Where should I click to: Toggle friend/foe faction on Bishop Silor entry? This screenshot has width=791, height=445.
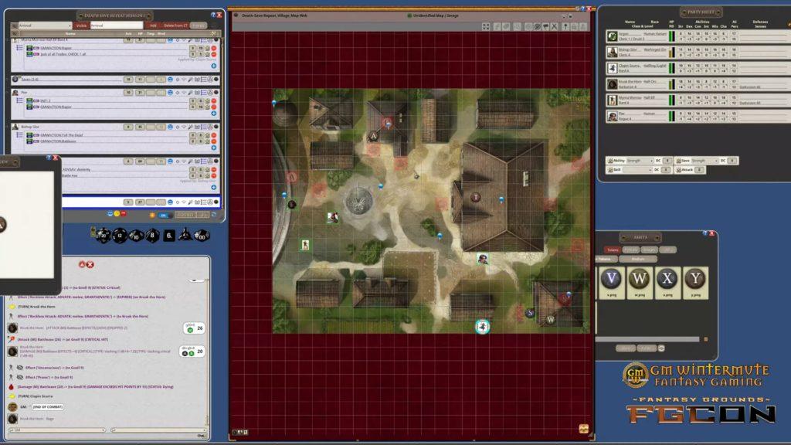click(x=170, y=127)
